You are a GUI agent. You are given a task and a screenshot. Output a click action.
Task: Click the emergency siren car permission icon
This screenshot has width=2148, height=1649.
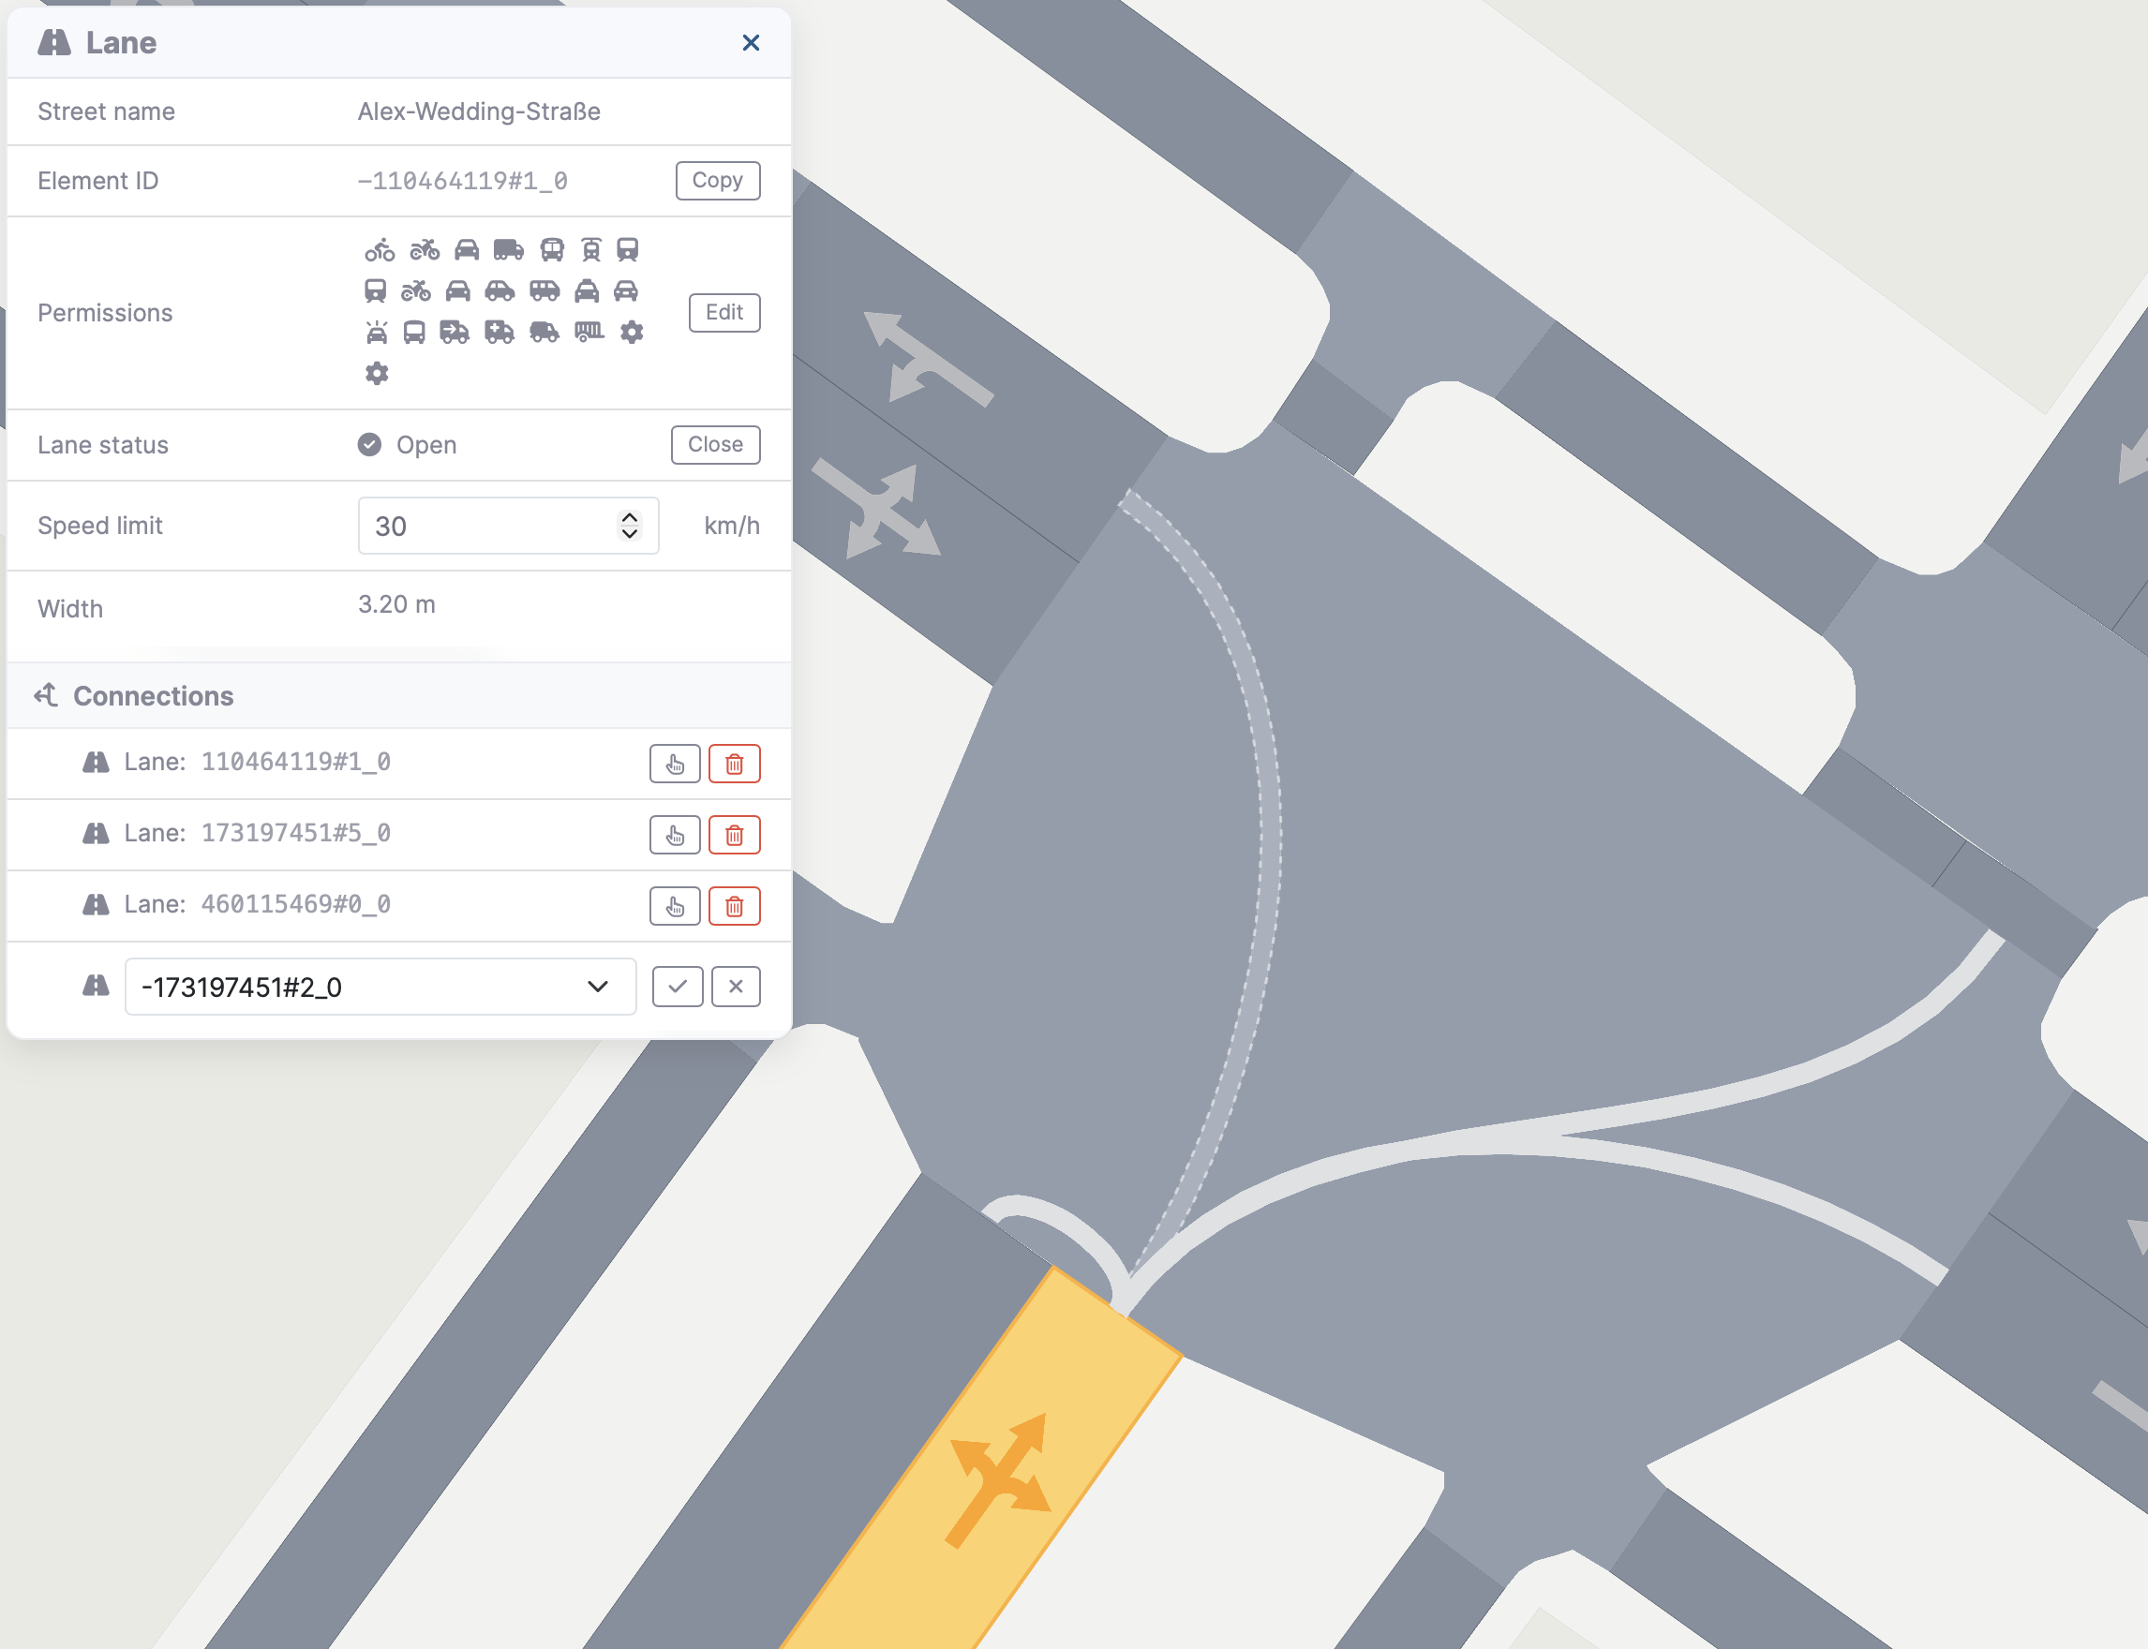click(376, 333)
